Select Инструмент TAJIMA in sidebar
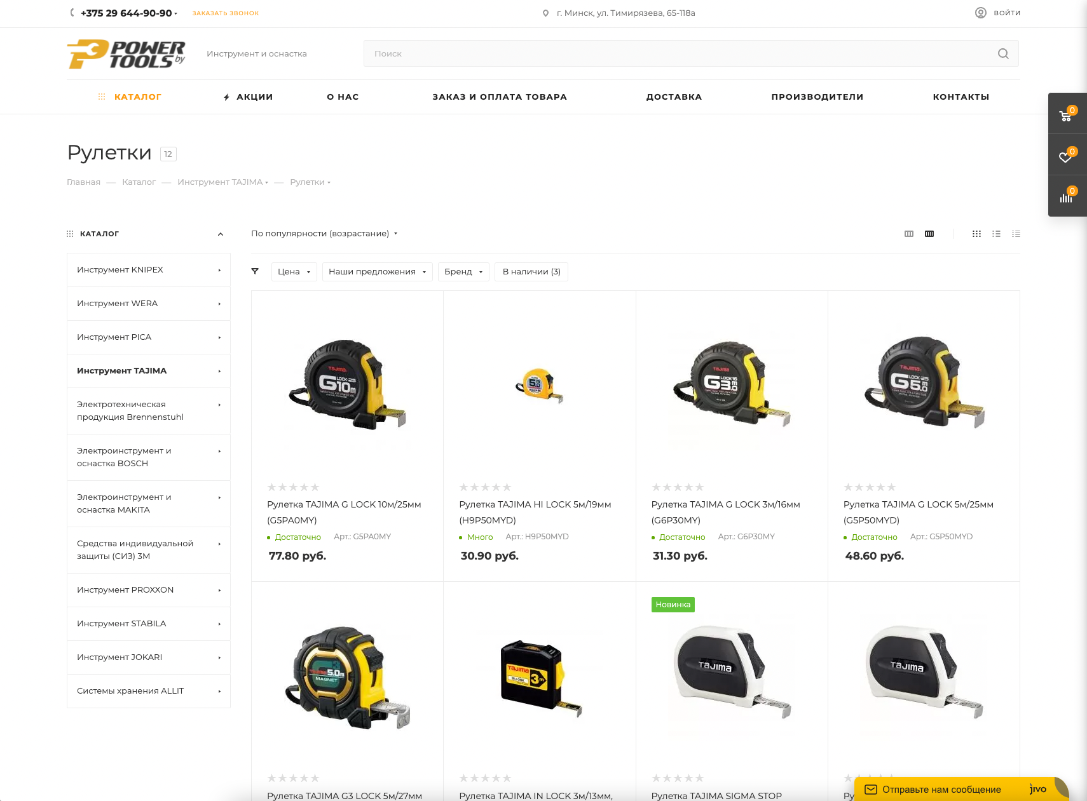The height and width of the screenshot is (801, 1087). pos(149,371)
